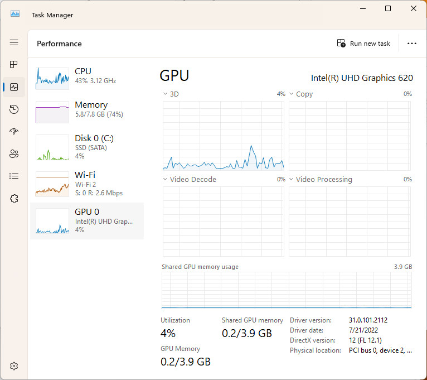The width and height of the screenshot is (427, 380).
Task: Open the Details page icon
Action: (14, 176)
